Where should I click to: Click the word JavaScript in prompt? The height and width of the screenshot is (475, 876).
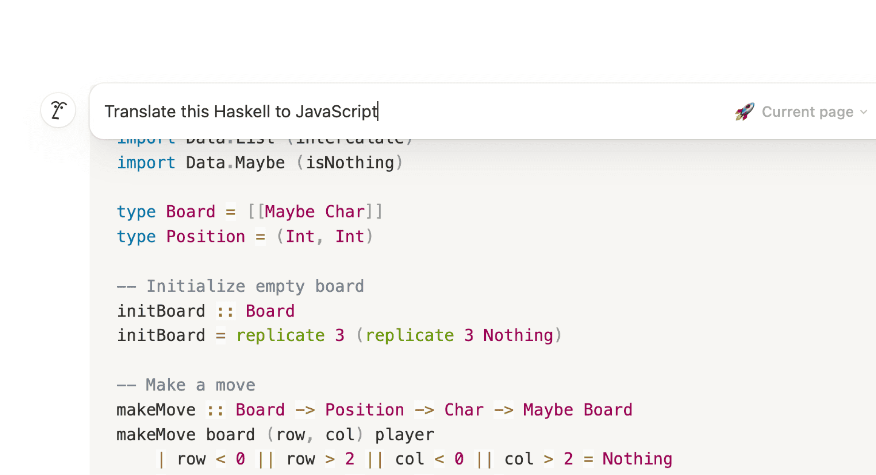[336, 112]
